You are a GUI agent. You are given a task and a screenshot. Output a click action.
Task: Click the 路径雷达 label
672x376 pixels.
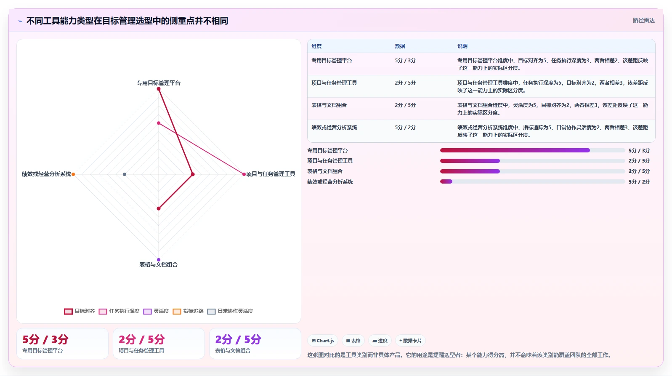(643, 20)
